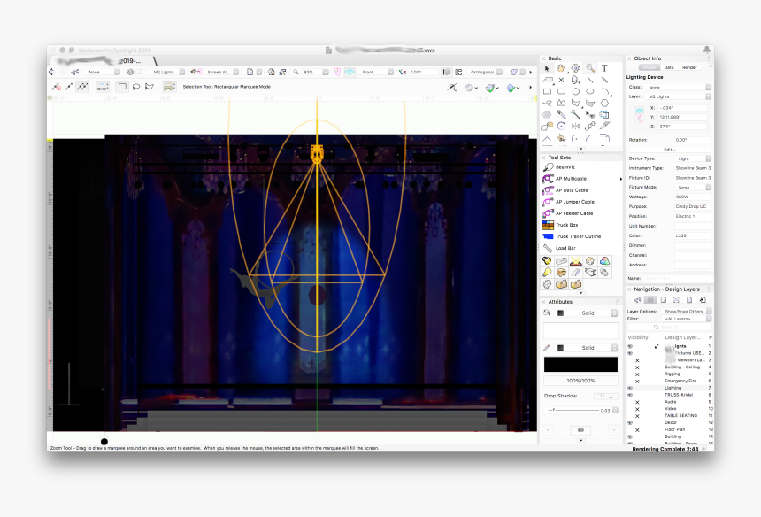Open the Fixture Mode dropdown

pyautogui.click(x=693, y=188)
